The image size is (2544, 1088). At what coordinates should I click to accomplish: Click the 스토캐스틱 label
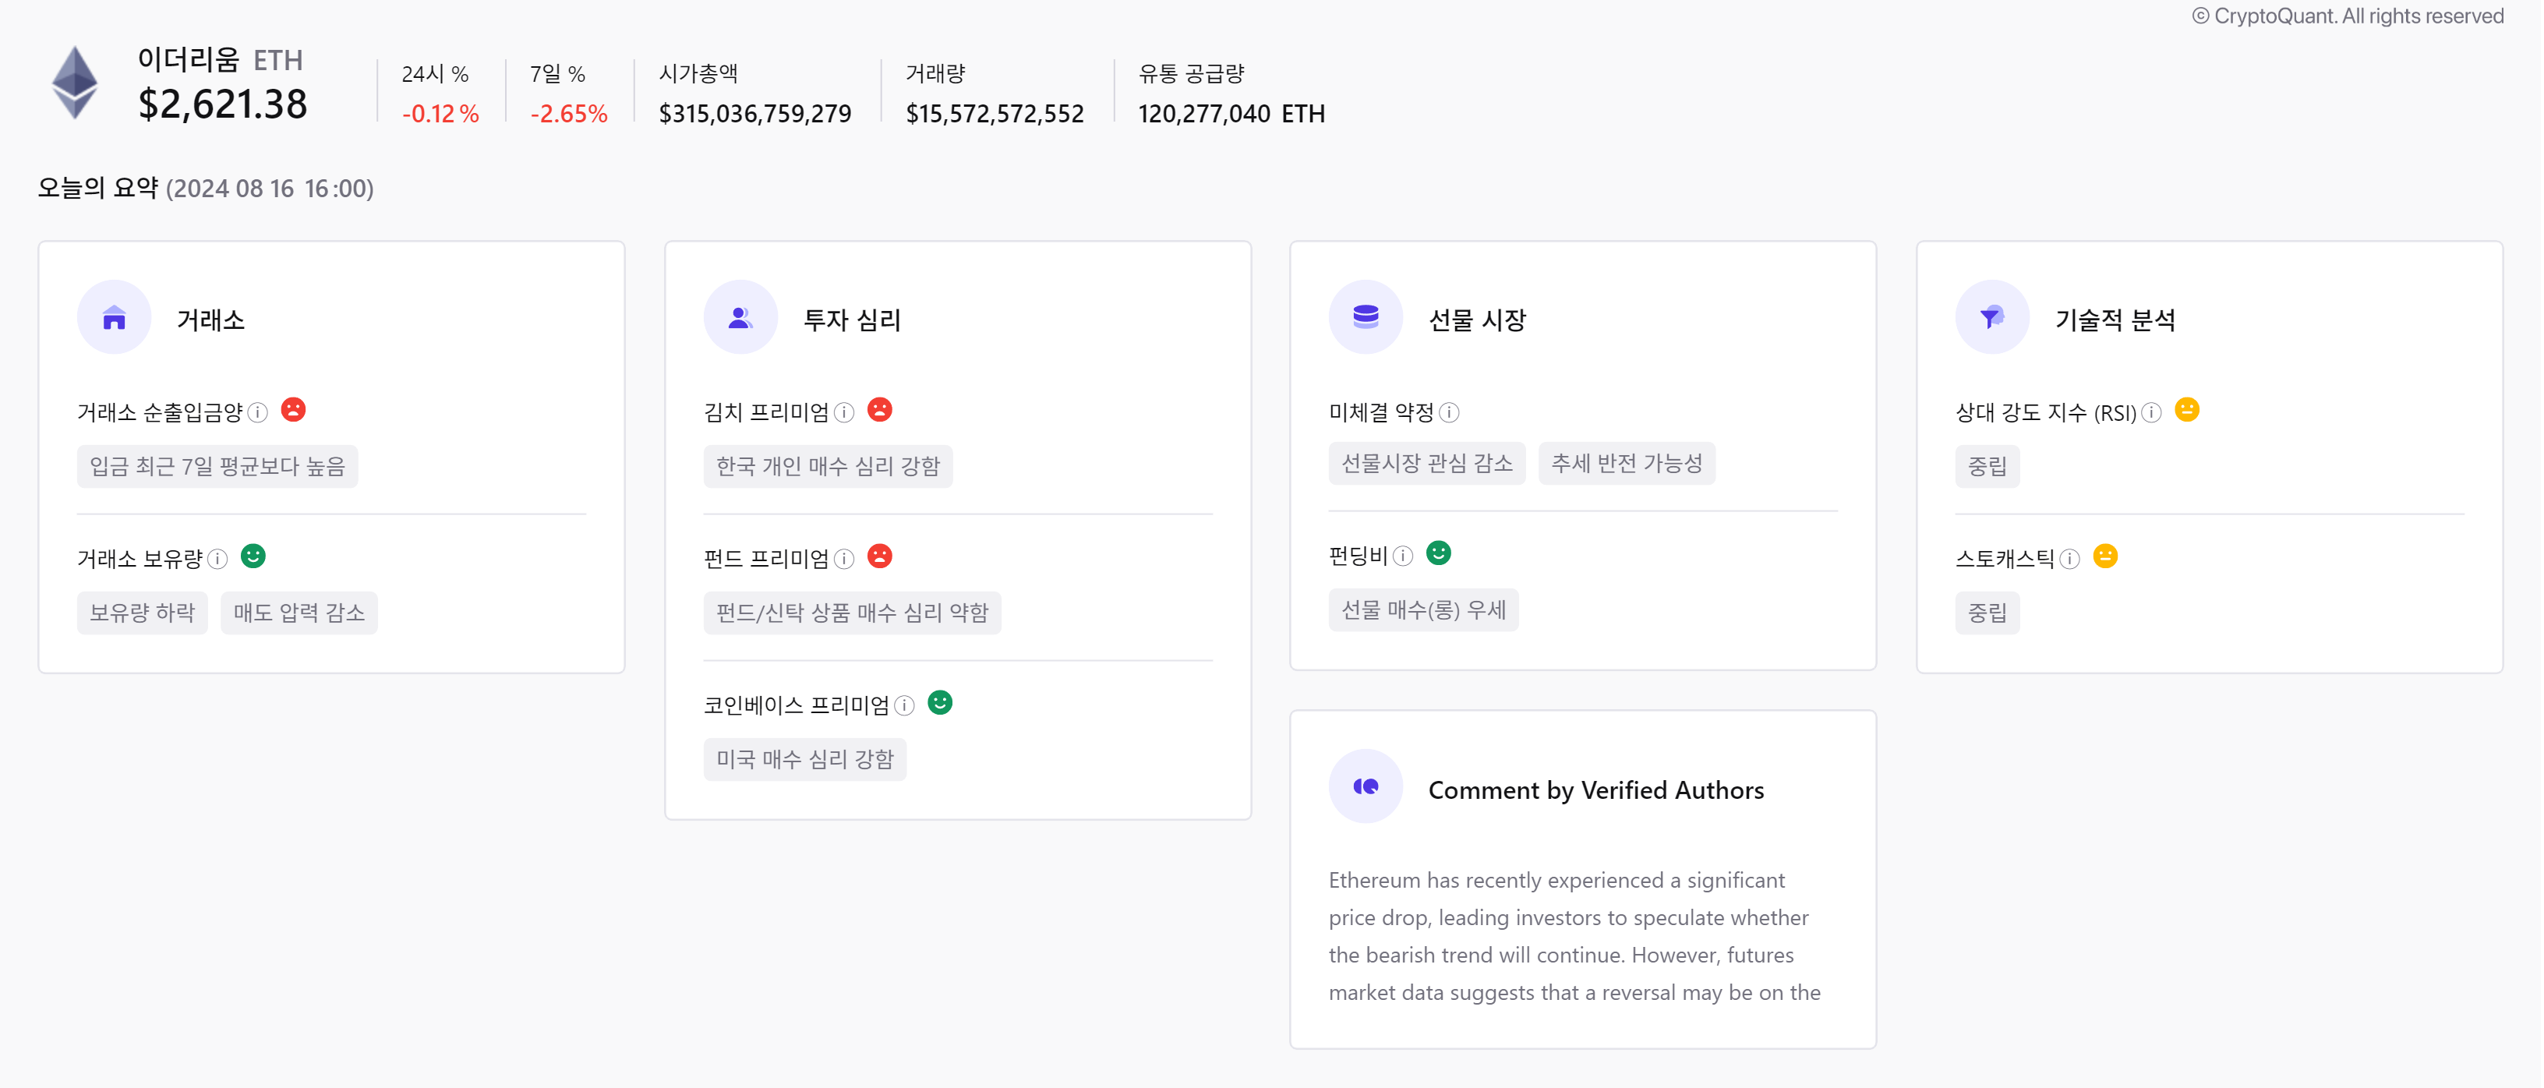click(2005, 559)
